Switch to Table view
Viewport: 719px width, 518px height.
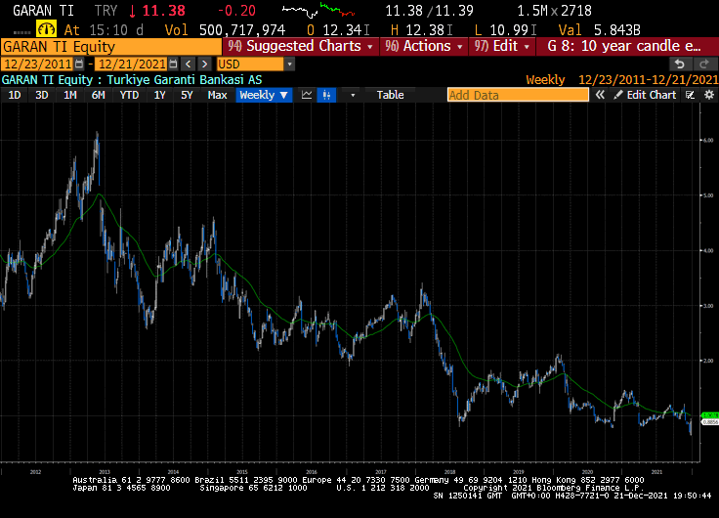coord(390,95)
